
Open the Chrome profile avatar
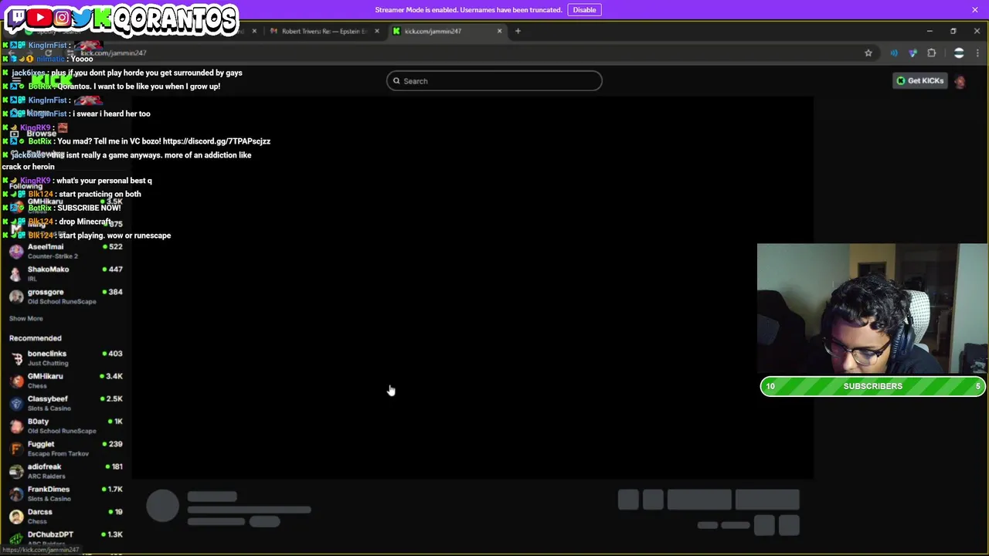959,53
